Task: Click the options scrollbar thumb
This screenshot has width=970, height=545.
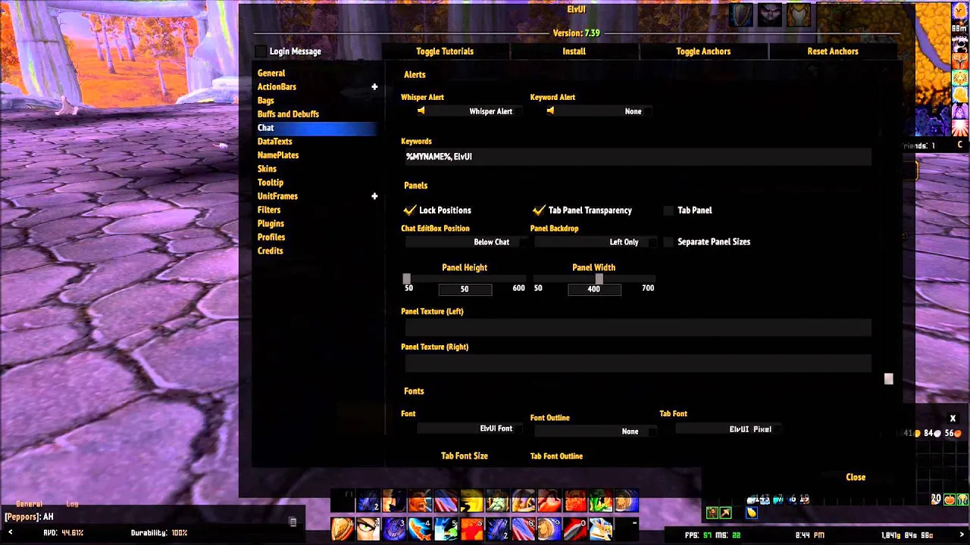Action: [x=889, y=378]
